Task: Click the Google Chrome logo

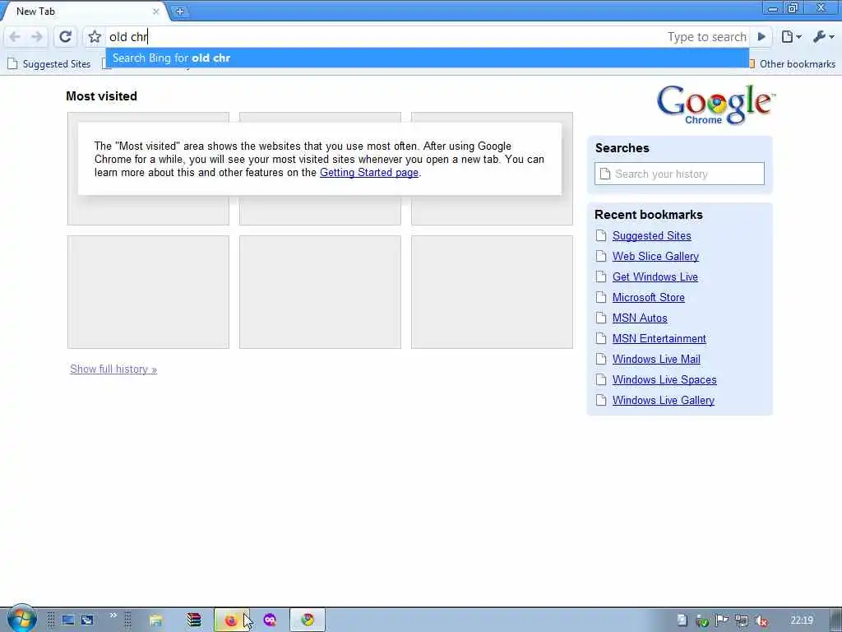Action: click(716, 105)
